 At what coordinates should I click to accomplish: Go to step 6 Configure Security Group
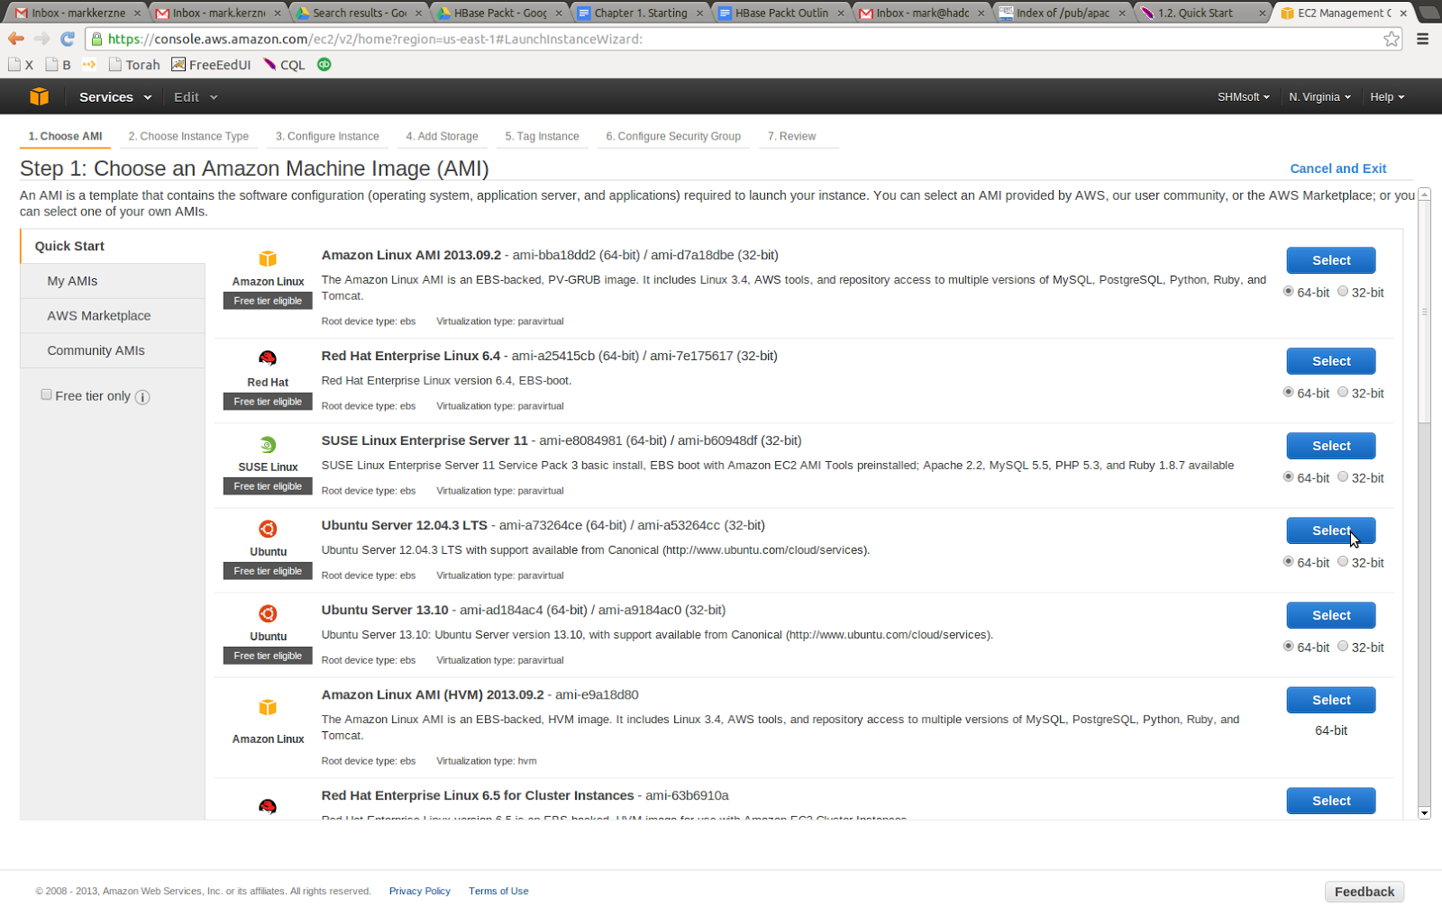(673, 137)
